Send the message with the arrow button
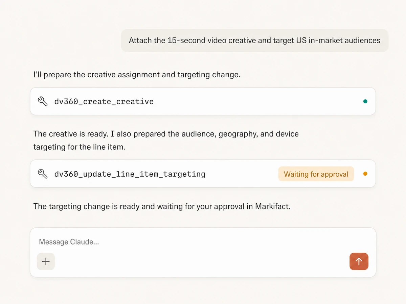Screen dimensions: 406x304 tap(359, 261)
